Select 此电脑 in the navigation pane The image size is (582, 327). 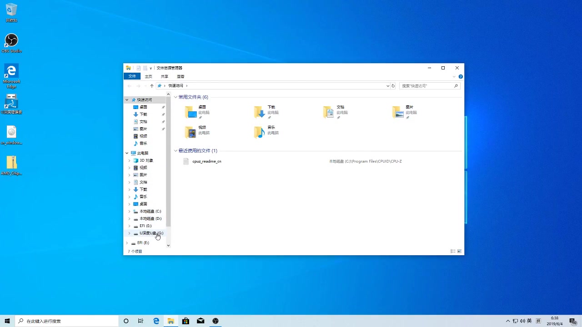[142, 153]
